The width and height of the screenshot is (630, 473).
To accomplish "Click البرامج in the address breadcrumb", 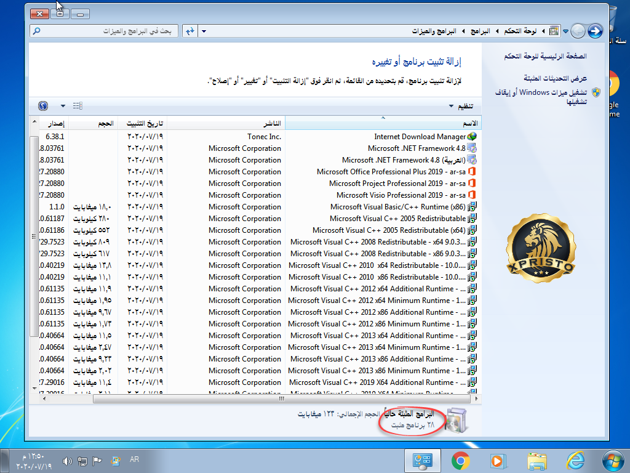I will (480, 31).
